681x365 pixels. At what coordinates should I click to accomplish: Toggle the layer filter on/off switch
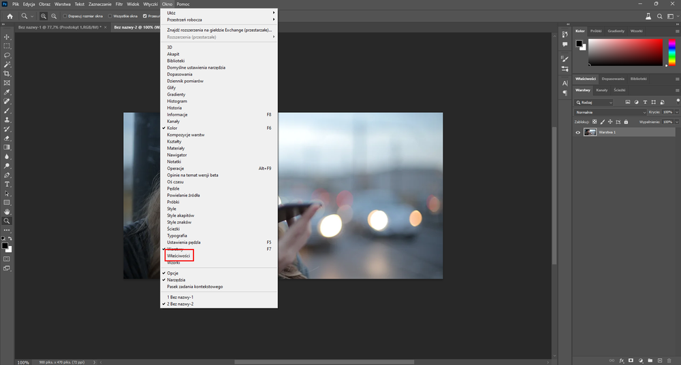tap(678, 101)
